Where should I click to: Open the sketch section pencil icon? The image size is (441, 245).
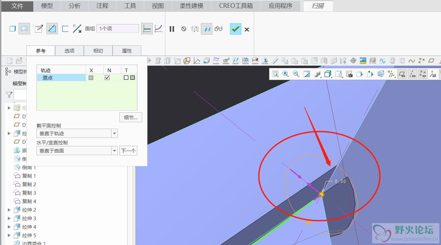[x=39, y=29]
